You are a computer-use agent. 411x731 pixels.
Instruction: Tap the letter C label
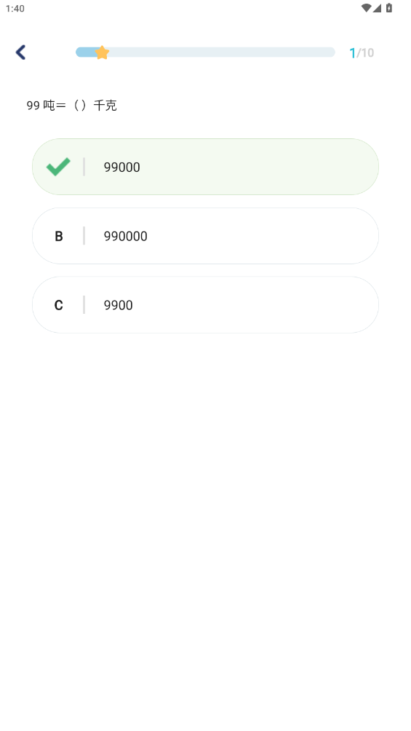tap(59, 305)
